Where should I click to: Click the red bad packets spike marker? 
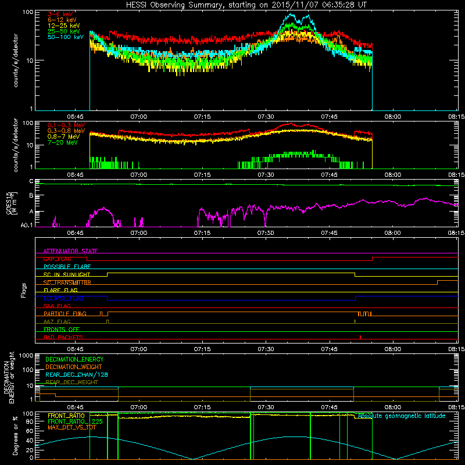point(360,337)
